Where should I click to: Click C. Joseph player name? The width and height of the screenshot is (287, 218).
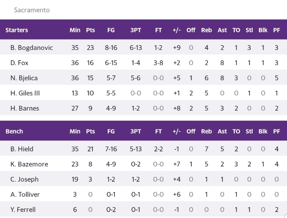[24, 179]
